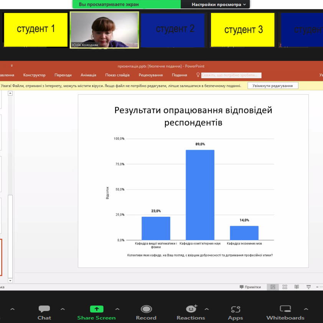The image size is (323, 323).
Task: Click the slide panel scrollbar thumb
Action: (x=10, y=236)
